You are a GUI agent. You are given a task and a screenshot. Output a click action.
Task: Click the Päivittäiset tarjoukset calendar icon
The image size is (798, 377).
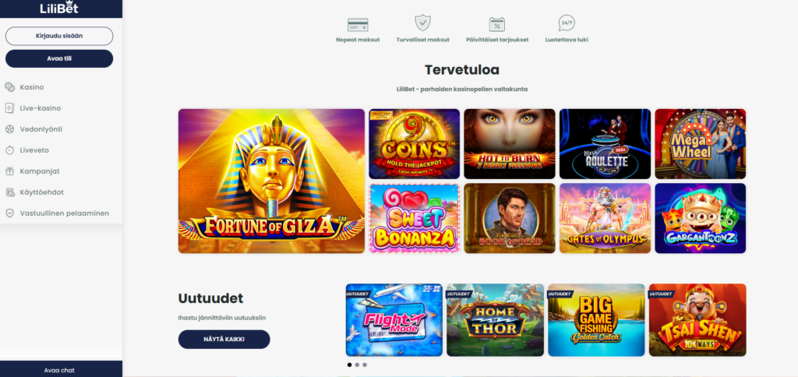click(496, 24)
